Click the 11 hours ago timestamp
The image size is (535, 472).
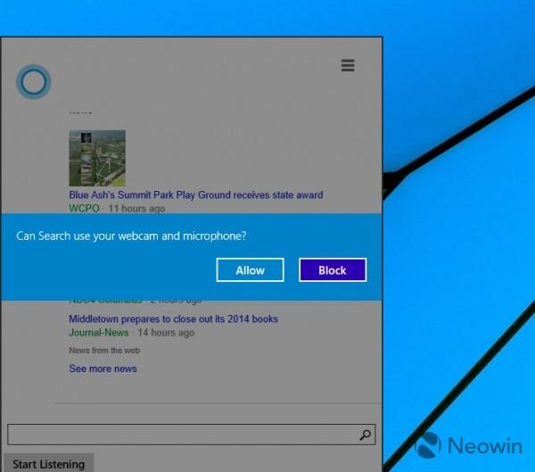(x=136, y=209)
